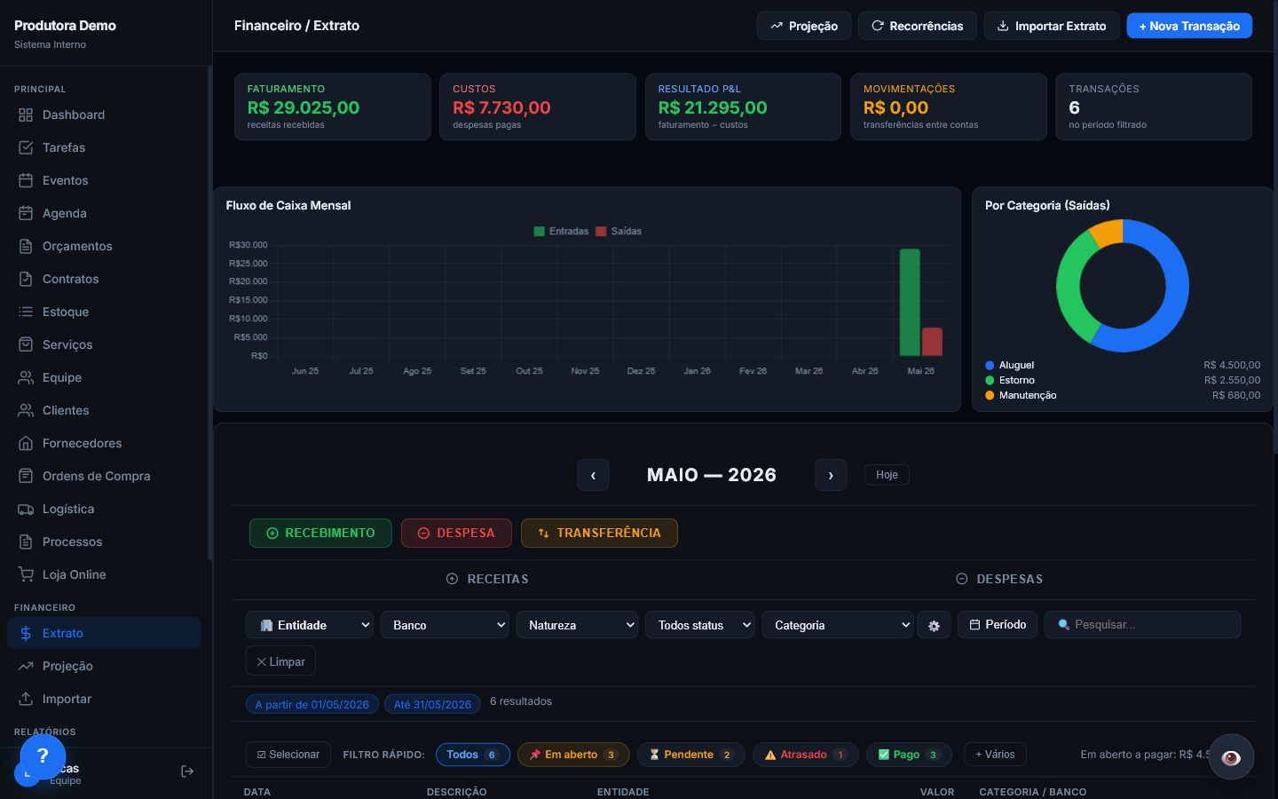Open the Todos status dropdown

700,625
